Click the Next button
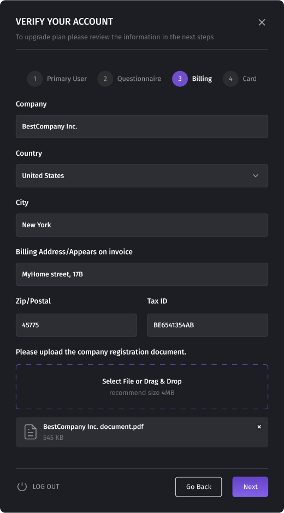284x513 pixels. point(250,487)
